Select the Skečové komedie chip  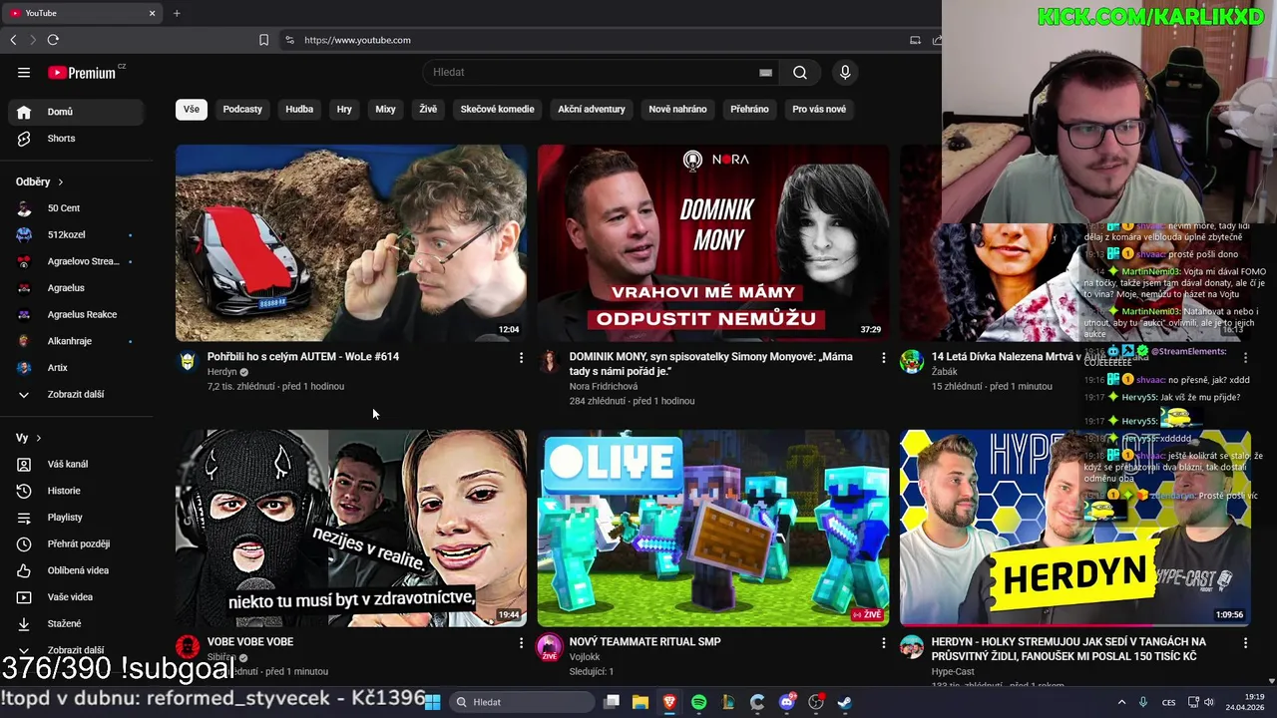coord(497,109)
